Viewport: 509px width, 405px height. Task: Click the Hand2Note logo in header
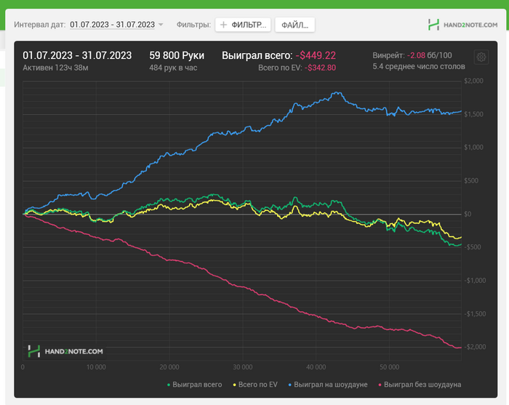click(x=462, y=25)
